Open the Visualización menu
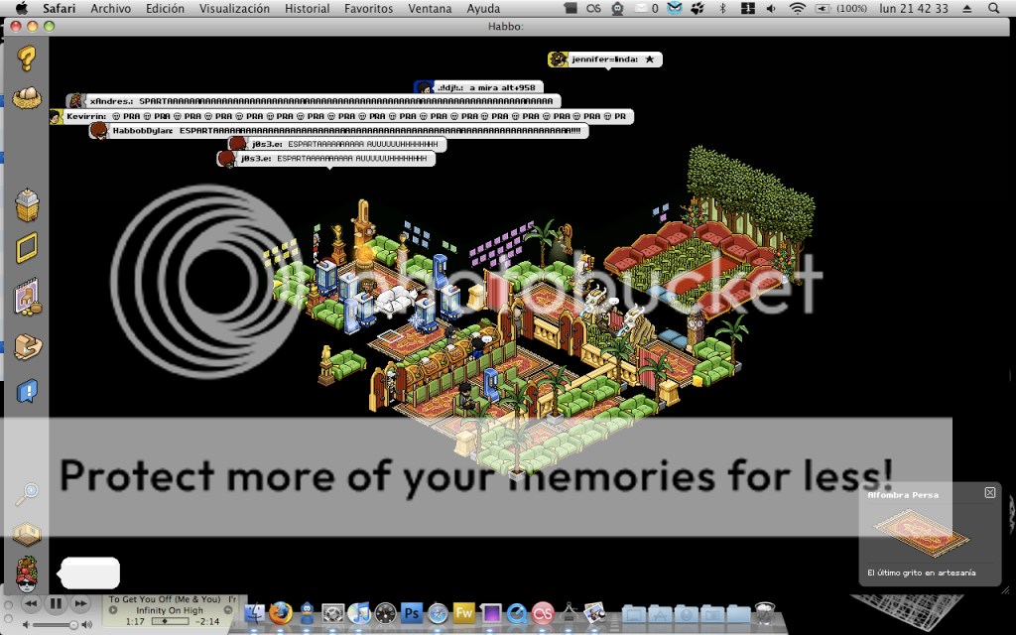This screenshot has width=1016, height=635. click(x=234, y=8)
